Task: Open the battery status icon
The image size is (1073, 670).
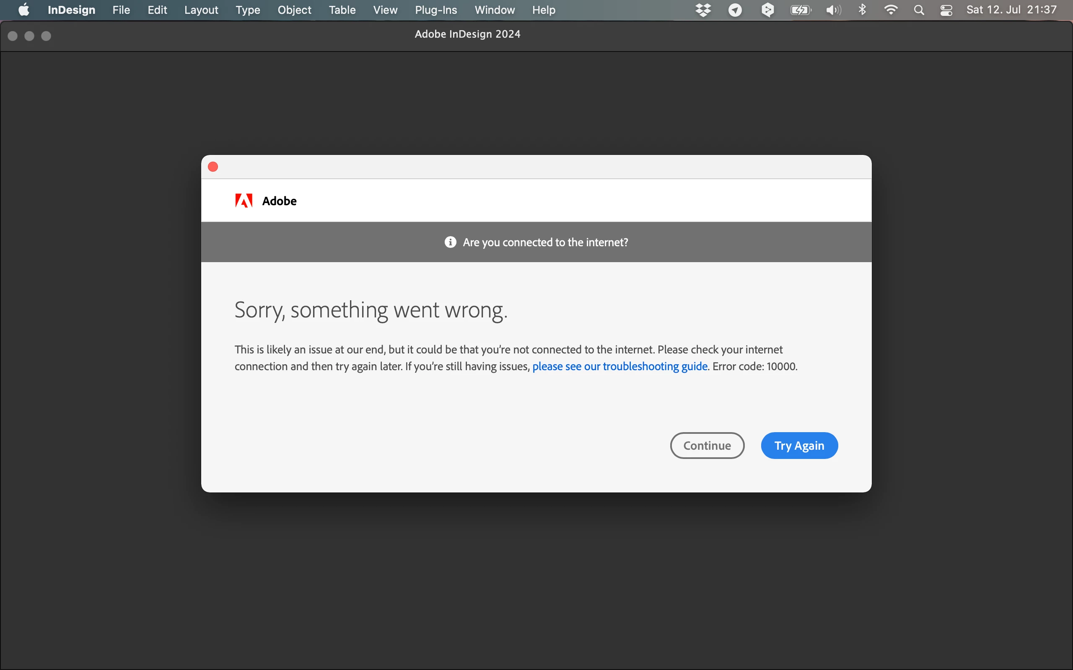Action: point(800,10)
